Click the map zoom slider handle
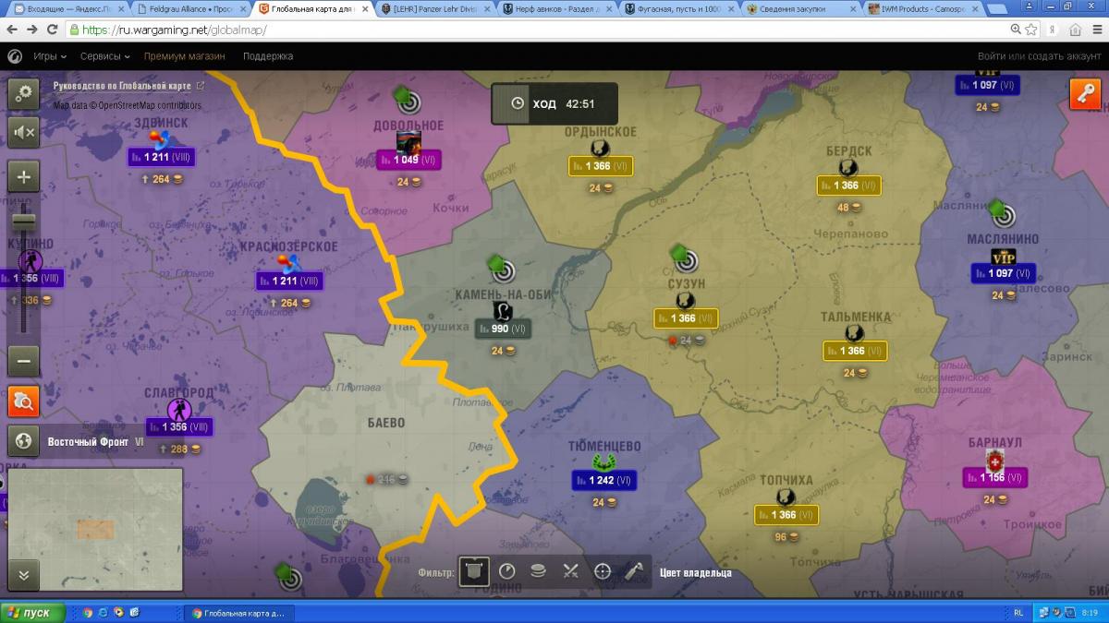Viewport: 1109px width, 623px height. [x=24, y=221]
